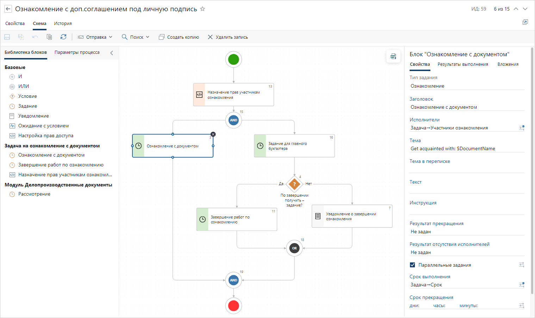Go to previous record with up chevron
The width and height of the screenshot is (535, 318).
click(x=516, y=9)
